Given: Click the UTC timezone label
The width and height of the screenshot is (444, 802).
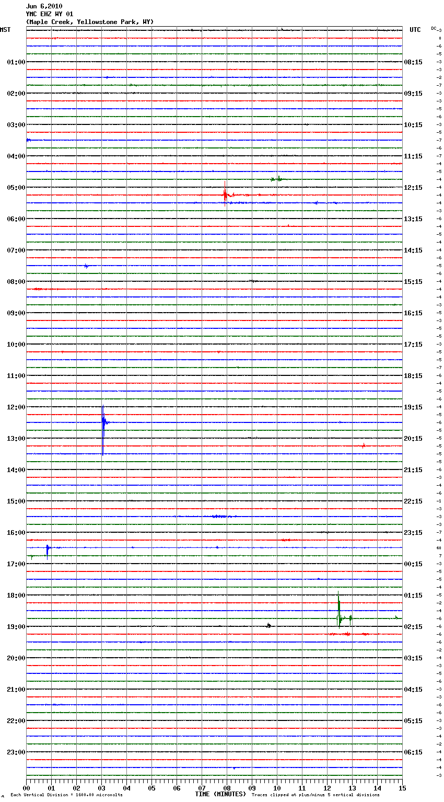Looking at the screenshot, I should [x=415, y=30].
